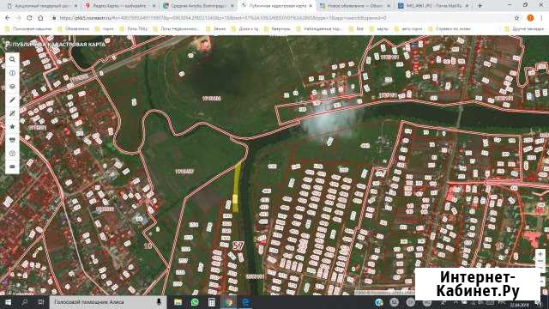Open a new tab with plus button
Screen dimensions: 549x309
(480, 6)
